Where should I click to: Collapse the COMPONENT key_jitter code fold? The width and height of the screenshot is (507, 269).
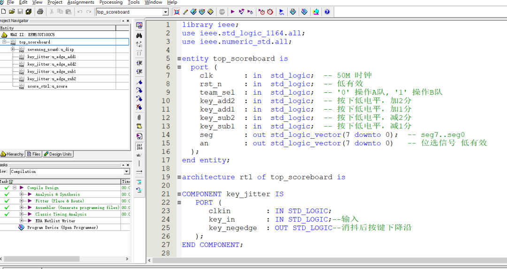(x=178, y=194)
